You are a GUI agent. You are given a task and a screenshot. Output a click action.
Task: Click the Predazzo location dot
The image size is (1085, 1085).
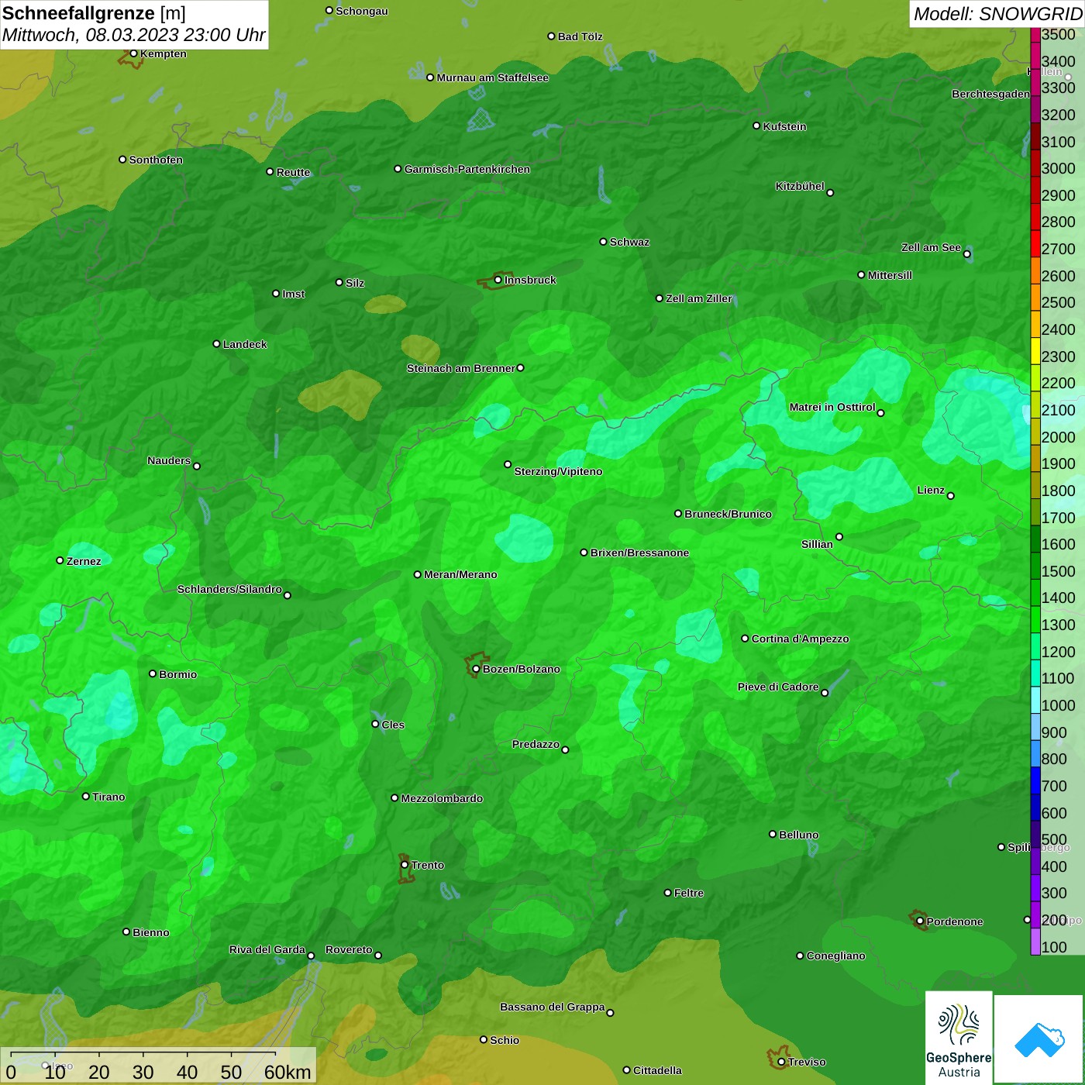[x=565, y=749]
